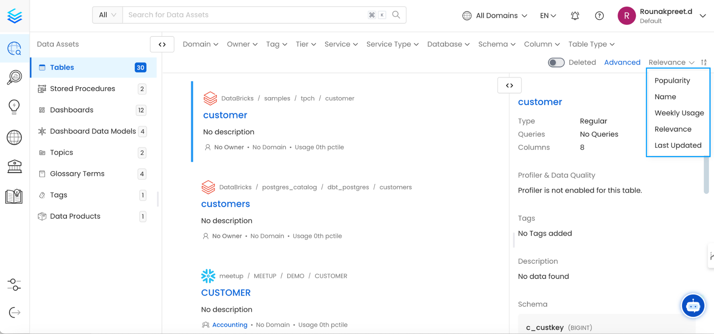
Task: Open the Insights lightbulb icon in sidebar
Action: (14, 107)
